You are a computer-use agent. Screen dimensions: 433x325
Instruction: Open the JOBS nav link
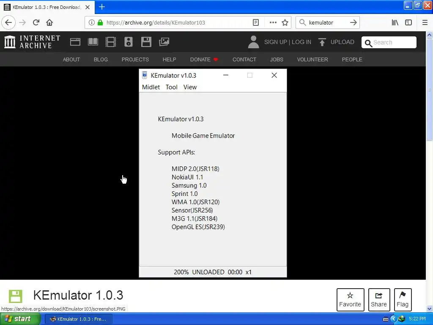coord(277,59)
